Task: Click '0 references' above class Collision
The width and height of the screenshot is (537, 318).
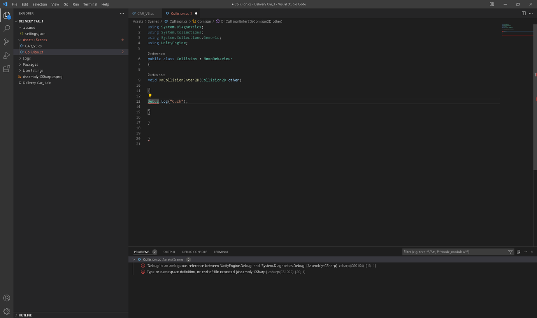Action: click(156, 54)
